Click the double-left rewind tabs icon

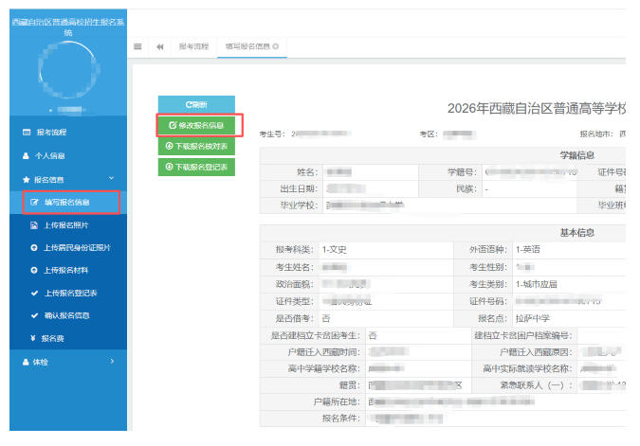[x=160, y=47]
